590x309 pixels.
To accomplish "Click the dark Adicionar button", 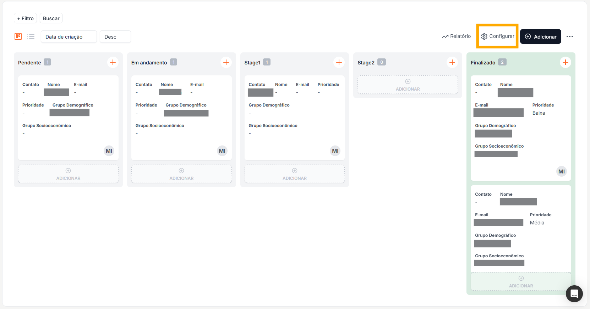I will 540,37.
